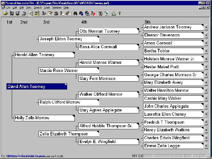Open the Window menu
Viewport: 212px width, 159px height.
(57, 8)
